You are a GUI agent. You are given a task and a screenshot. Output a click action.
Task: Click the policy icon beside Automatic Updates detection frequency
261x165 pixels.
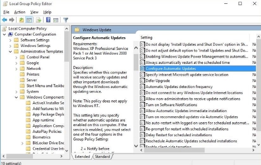pyautogui.click(x=142, y=87)
